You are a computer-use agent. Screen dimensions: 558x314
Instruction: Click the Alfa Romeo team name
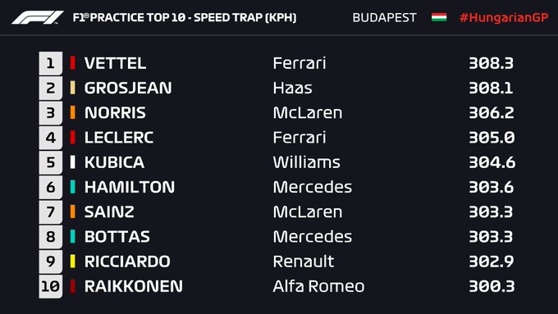coord(319,286)
